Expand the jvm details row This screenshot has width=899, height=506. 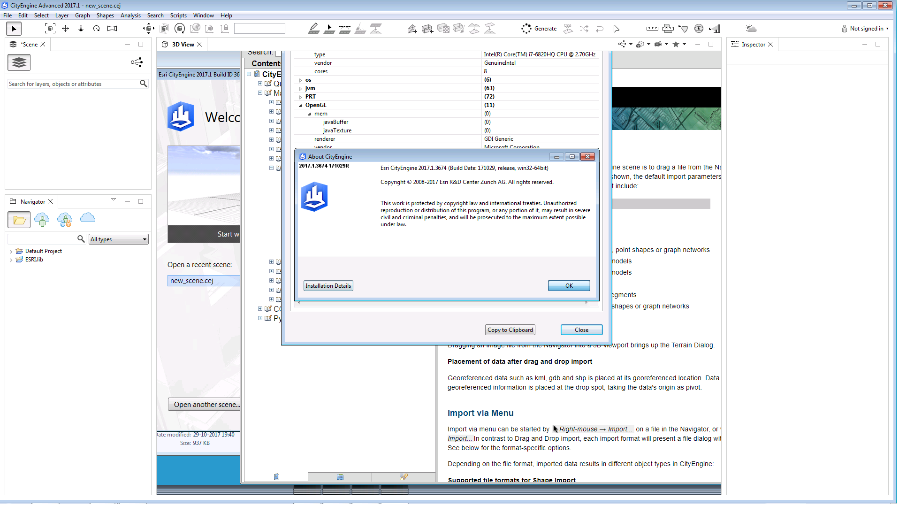pos(300,89)
